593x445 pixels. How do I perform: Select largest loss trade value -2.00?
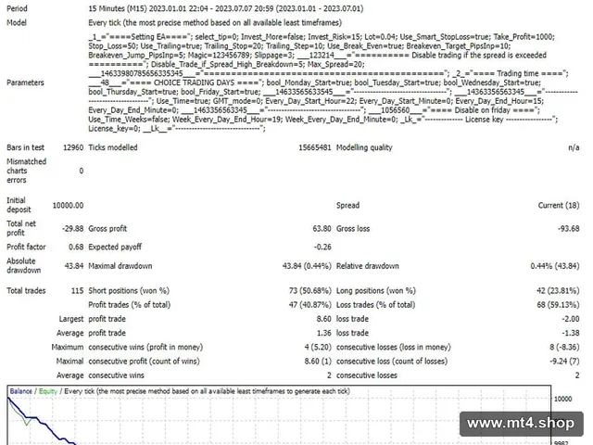(x=571, y=319)
